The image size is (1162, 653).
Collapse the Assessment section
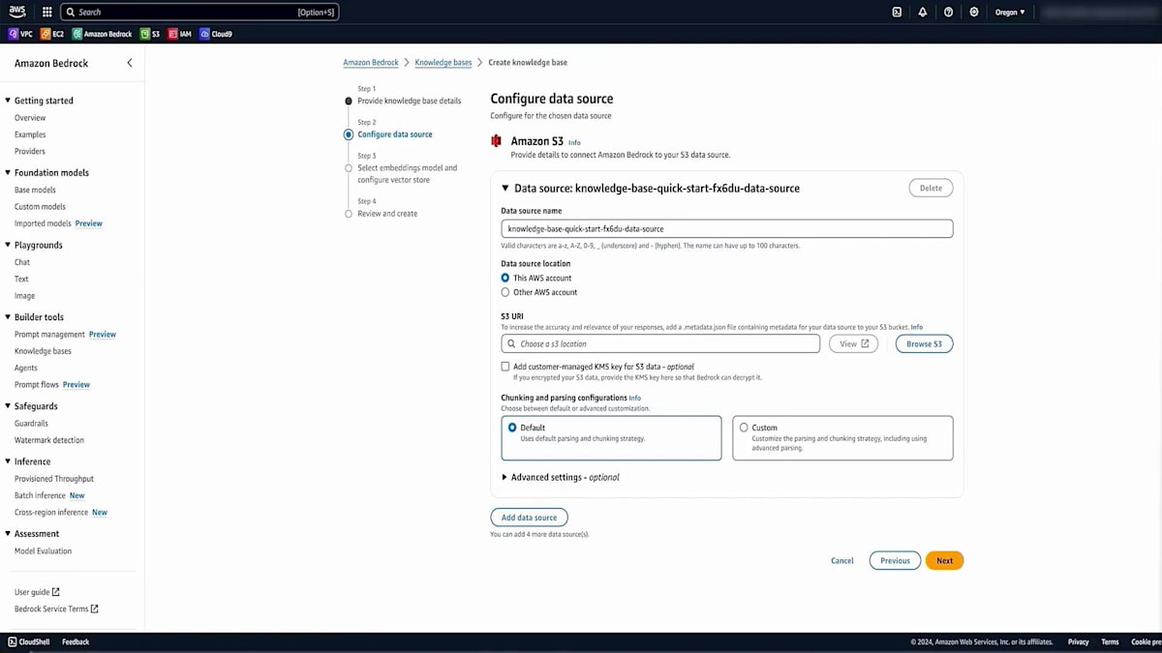[8, 534]
